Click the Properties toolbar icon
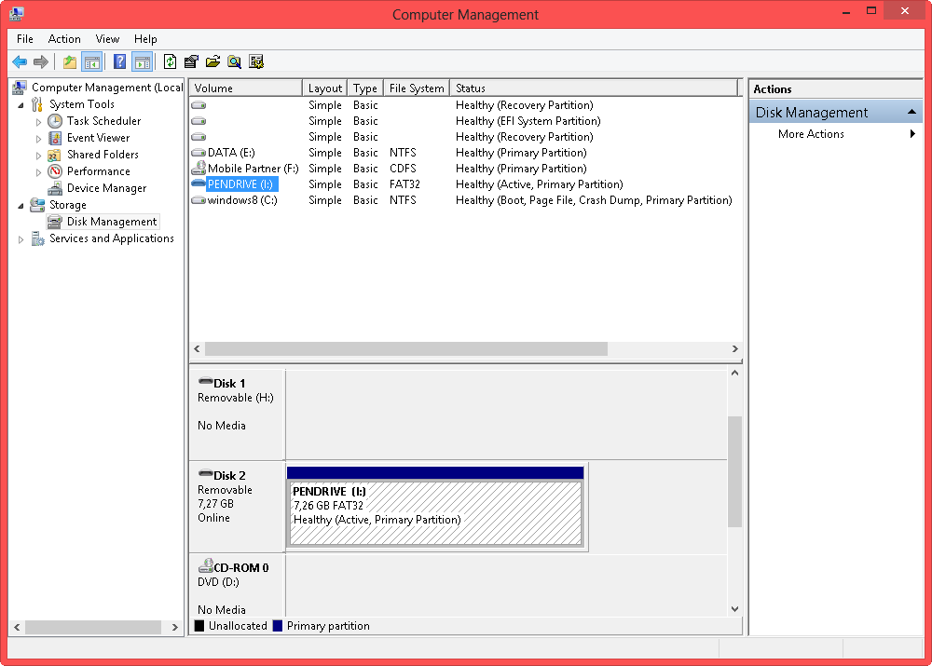The width and height of the screenshot is (932, 666). pos(191,61)
